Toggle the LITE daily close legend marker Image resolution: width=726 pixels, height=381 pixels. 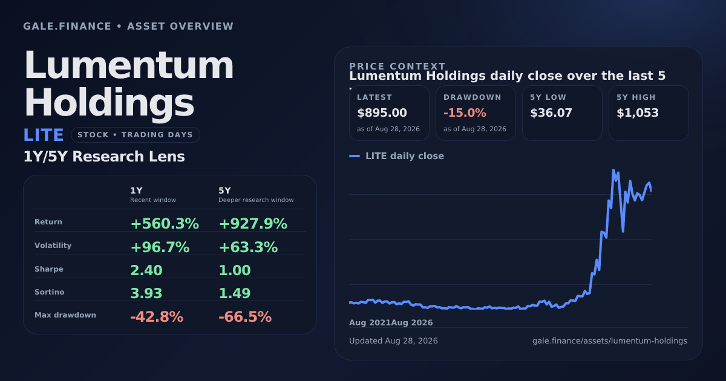355,156
